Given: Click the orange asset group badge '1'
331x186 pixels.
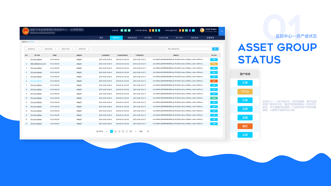Looking at the screenshot, I should [x=150, y=30].
